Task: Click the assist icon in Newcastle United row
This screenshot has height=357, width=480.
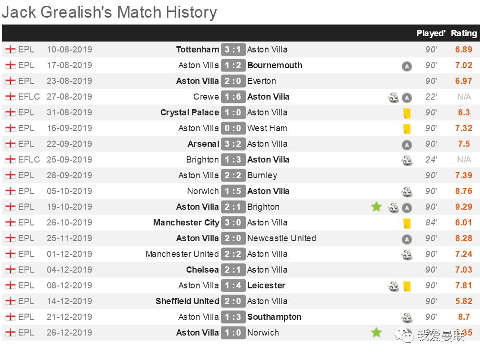Action: 407,239
